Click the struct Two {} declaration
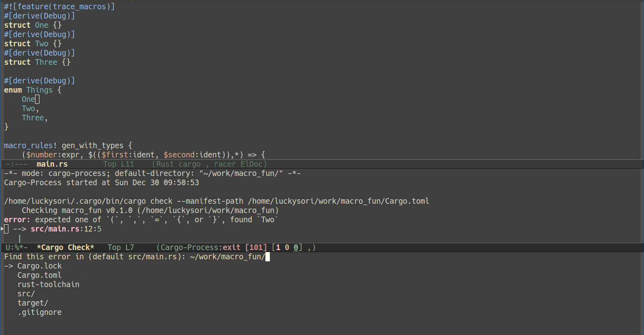This screenshot has height=335, width=644. point(33,44)
